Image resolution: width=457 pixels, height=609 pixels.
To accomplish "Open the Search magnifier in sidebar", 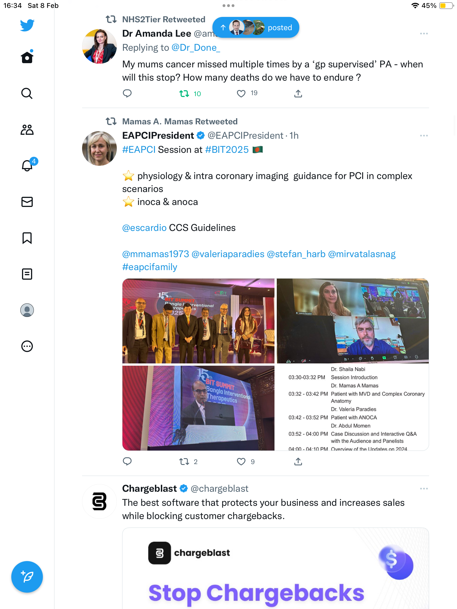I will point(27,93).
